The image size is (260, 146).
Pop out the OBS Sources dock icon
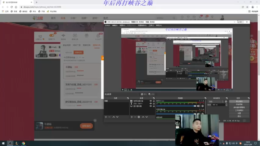(154, 98)
